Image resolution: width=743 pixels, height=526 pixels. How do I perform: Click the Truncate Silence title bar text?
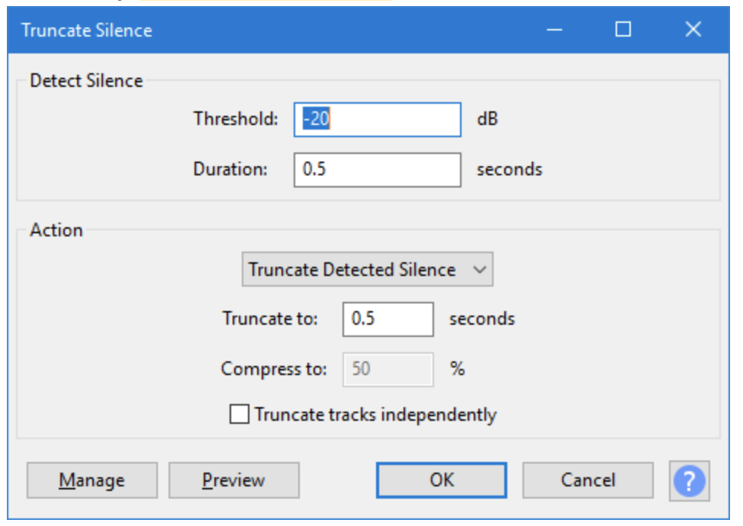(86, 30)
